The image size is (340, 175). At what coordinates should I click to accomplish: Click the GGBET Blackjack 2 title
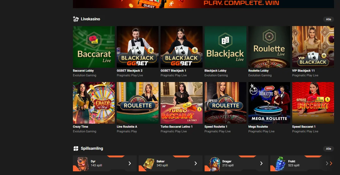(130, 71)
